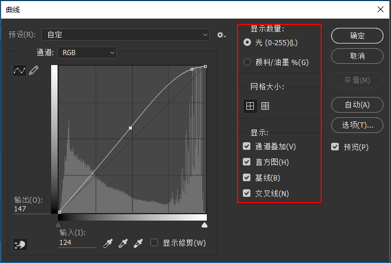This screenshot has height=263, width=391.
Task: Click the middle control point on curve
Action: (x=130, y=128)
